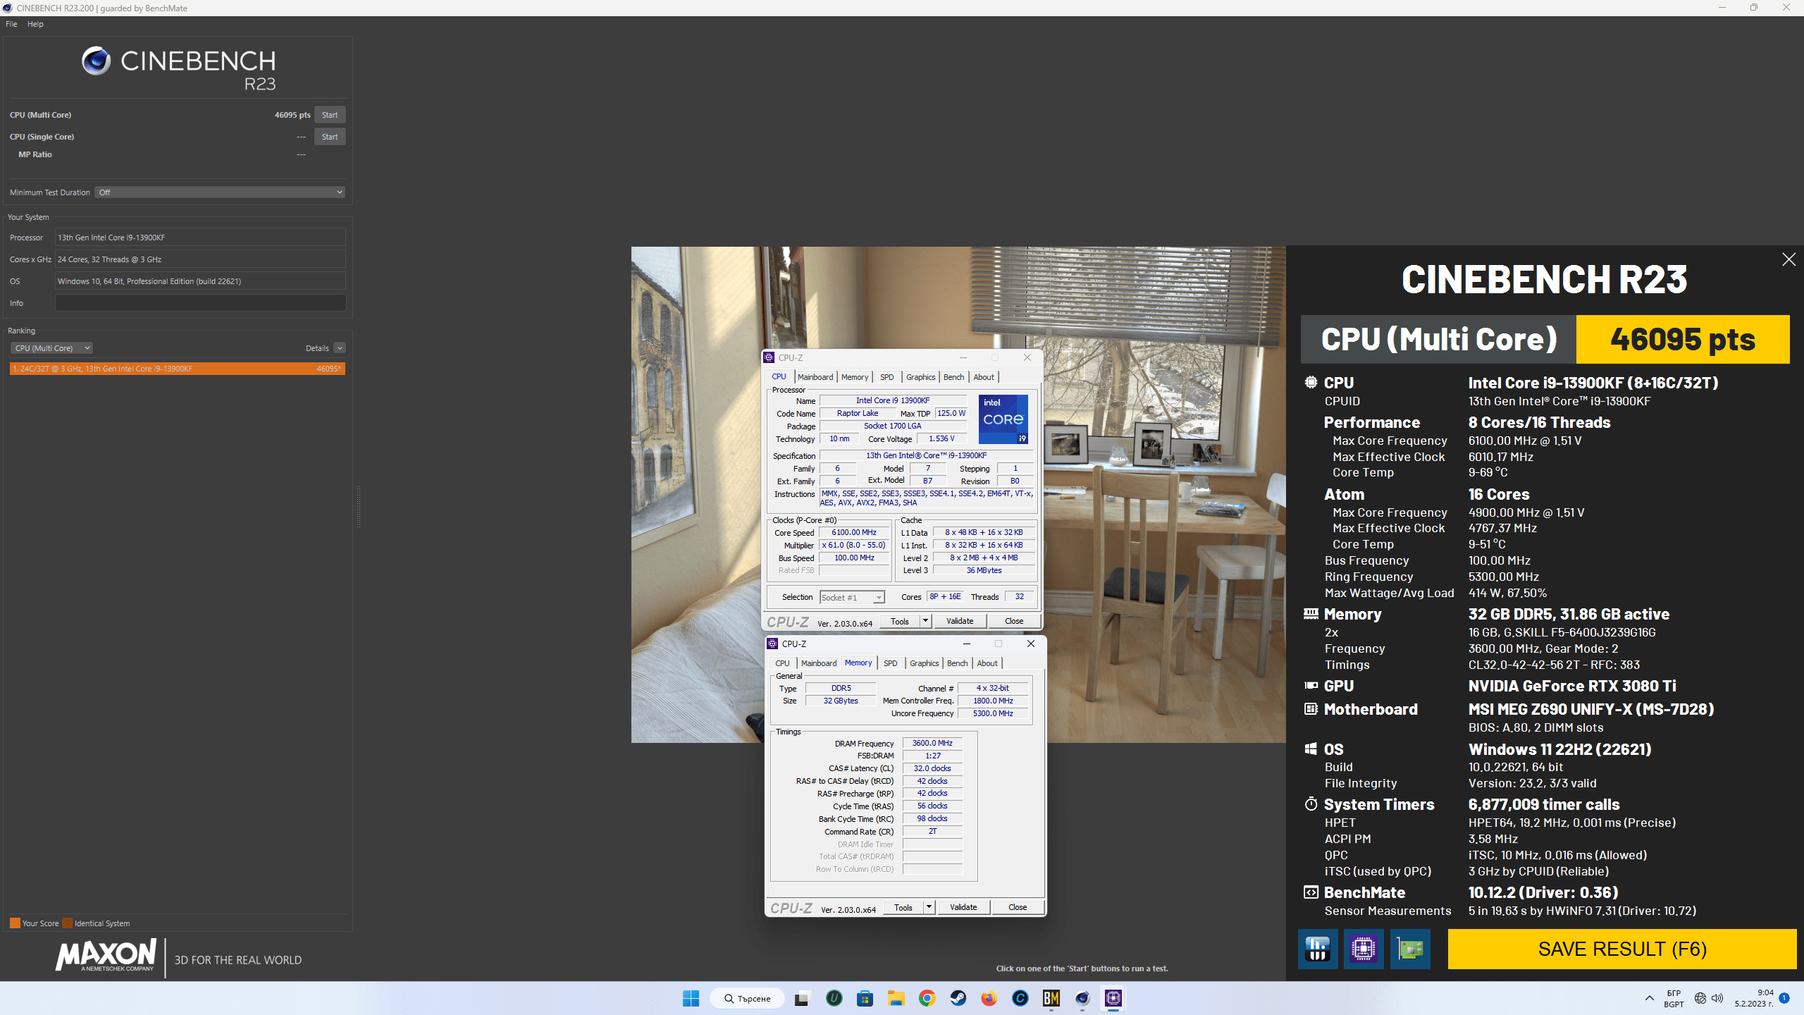
Task: Open Tools dropdown arrow in top CPU-Z window
Action: point(926,621)
